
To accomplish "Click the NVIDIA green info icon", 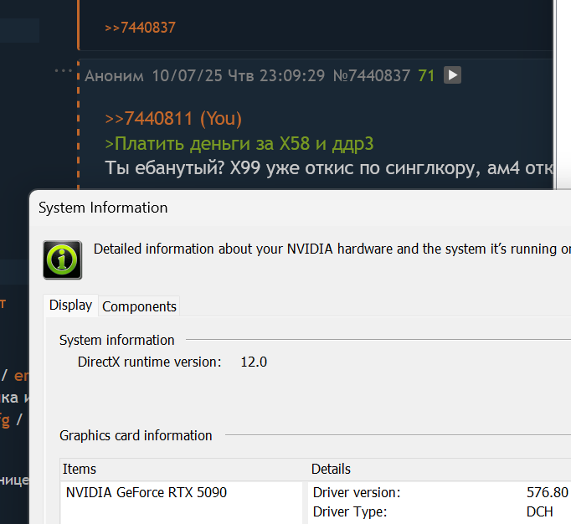I will (x=63, y=259).
